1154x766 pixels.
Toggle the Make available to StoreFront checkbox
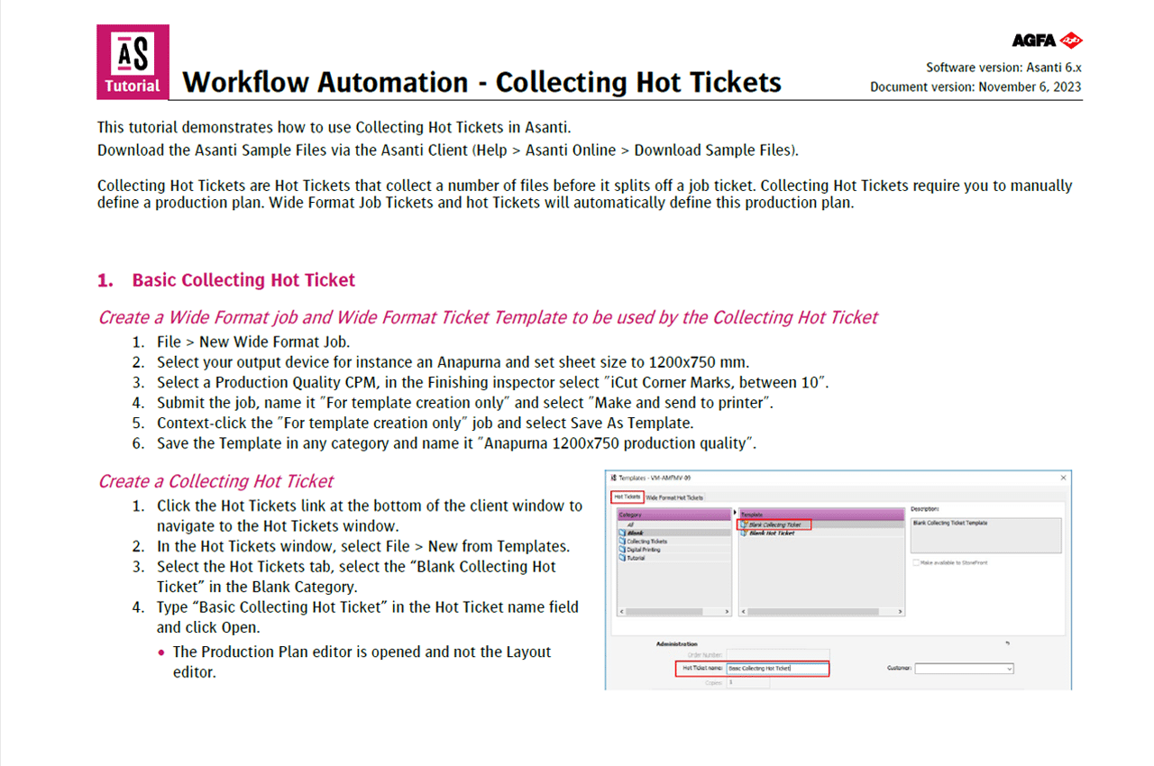coord(916,562)
